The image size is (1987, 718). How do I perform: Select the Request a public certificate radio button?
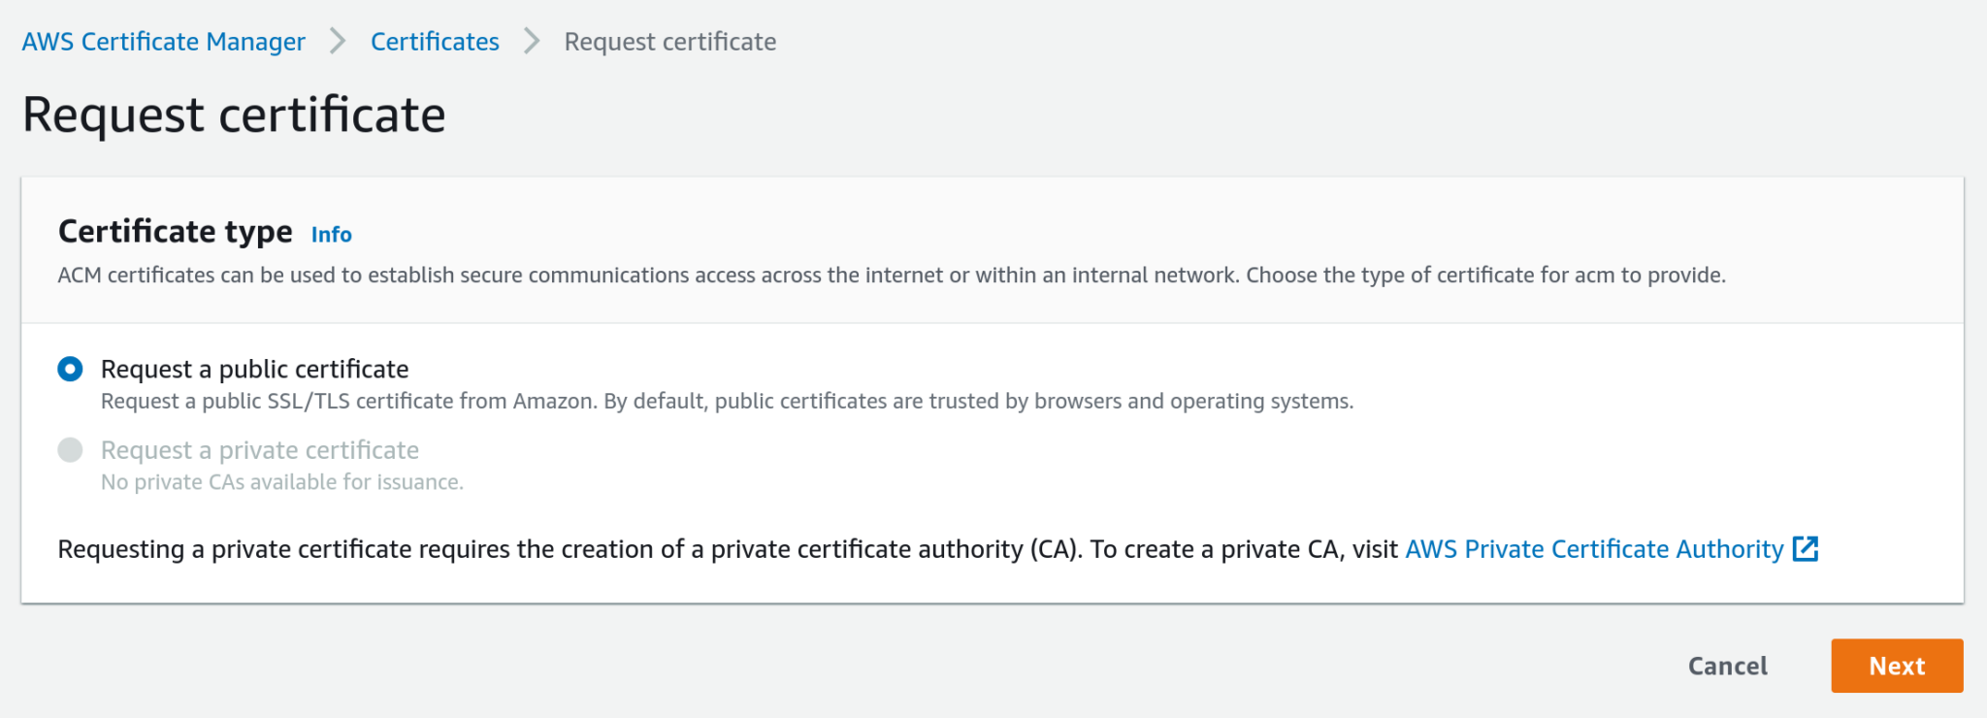(68, 369)
